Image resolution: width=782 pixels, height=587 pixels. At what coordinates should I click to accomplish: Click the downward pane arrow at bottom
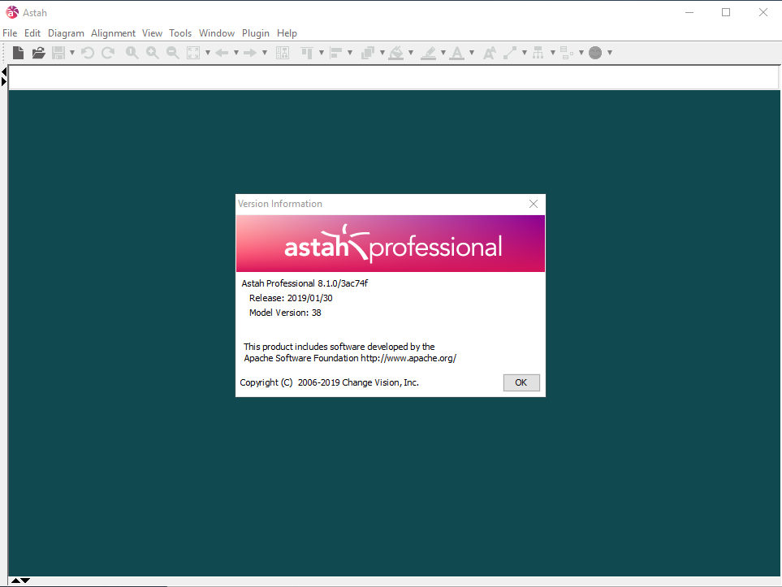25,581
